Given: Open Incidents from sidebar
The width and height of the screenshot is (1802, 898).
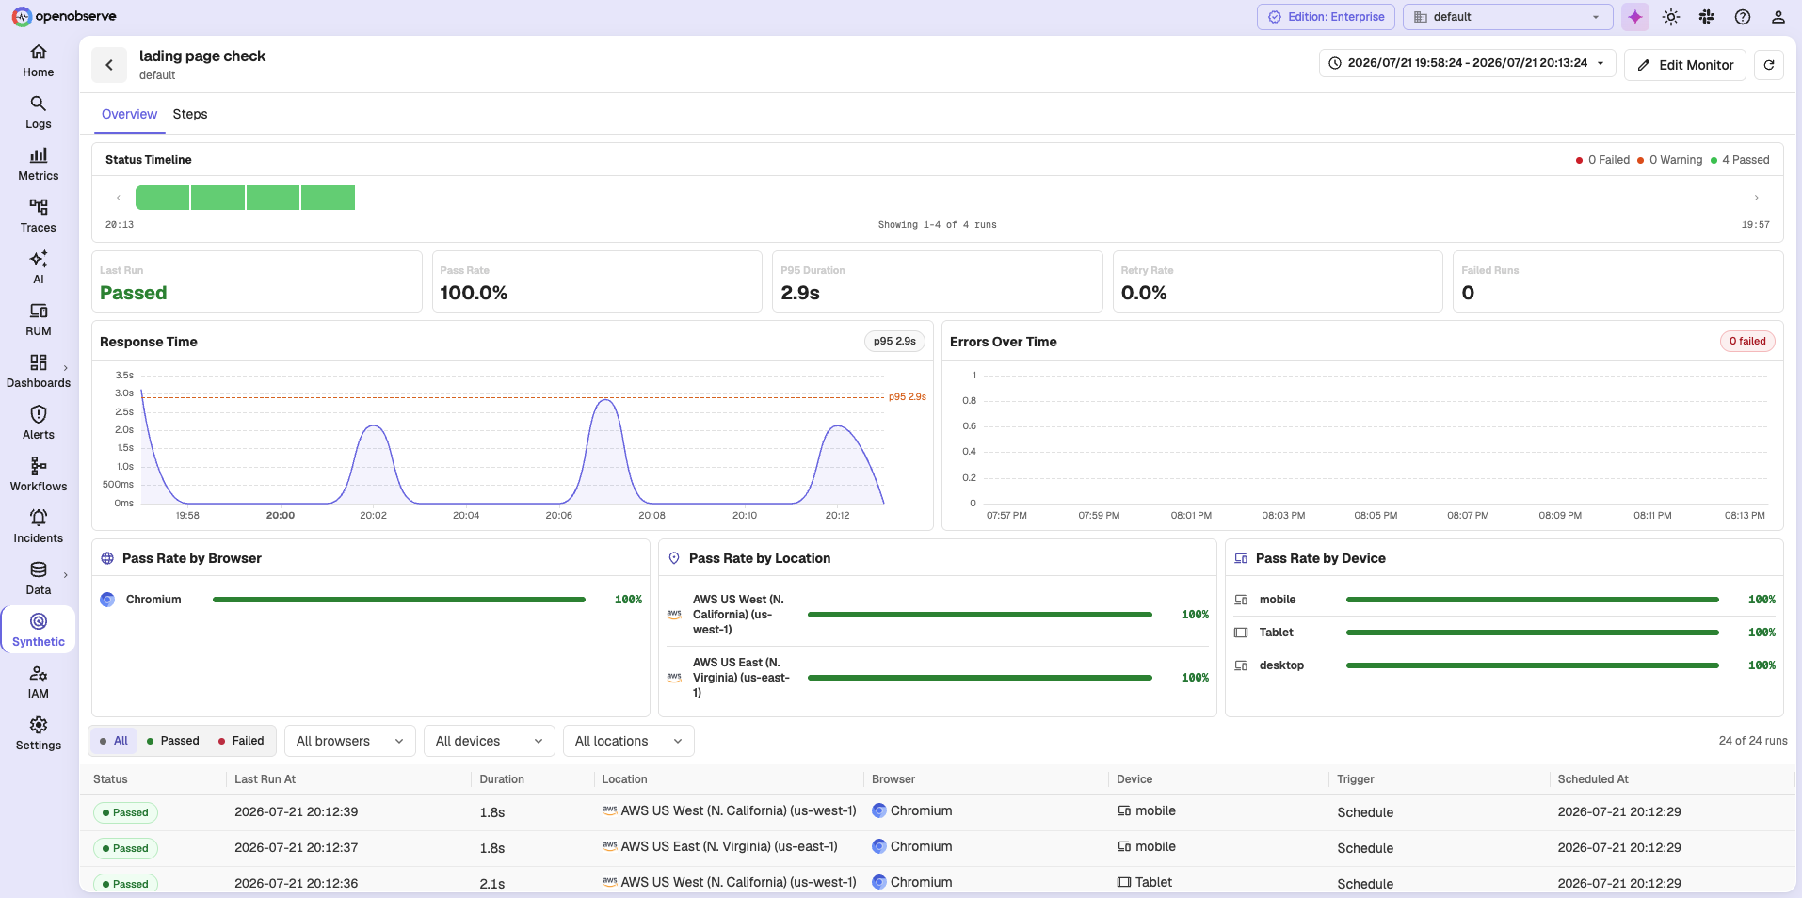Looking at the screenshot, I should click(39, 526).
